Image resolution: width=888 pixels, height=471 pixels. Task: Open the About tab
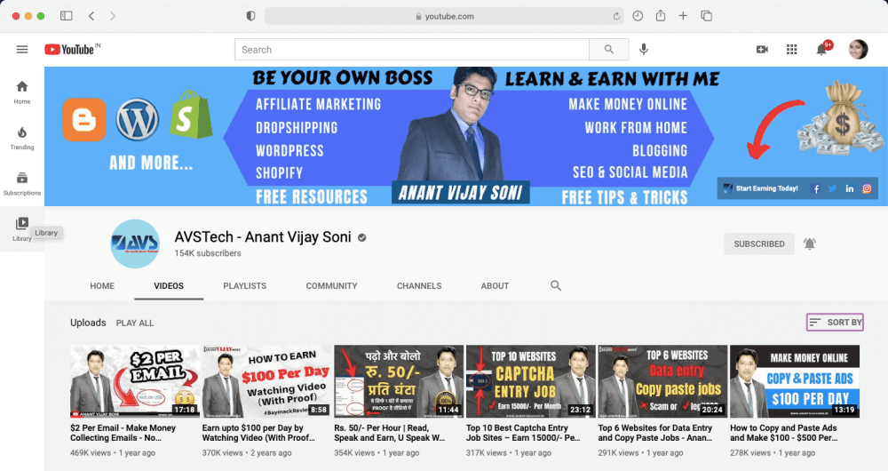tap(495, 285)
